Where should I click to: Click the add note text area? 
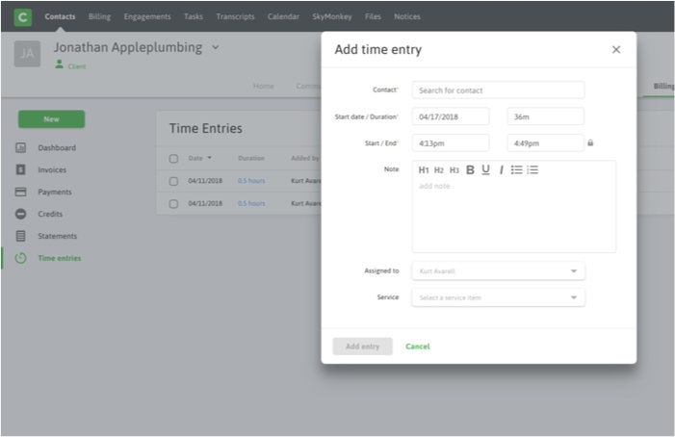tap(514, 215)
